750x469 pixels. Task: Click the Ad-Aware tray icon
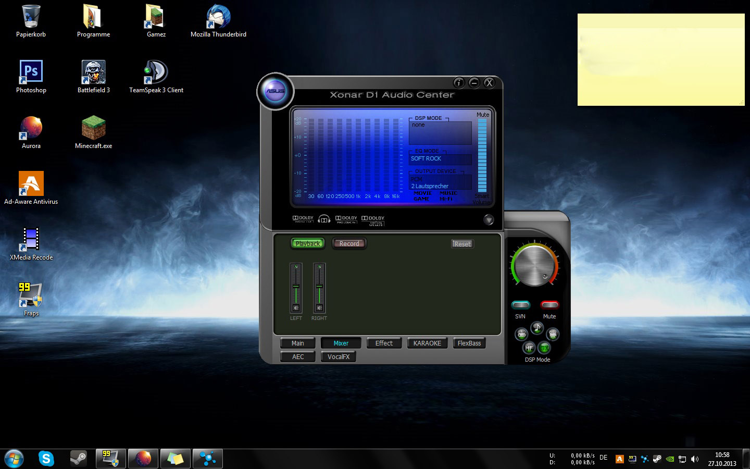[x=620, y=459]
